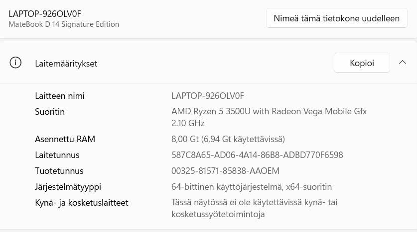Screen dimensions: 417x232
Task: Click Nimeä tämä tietokone uudelleen button
Action: pos(336,18)
